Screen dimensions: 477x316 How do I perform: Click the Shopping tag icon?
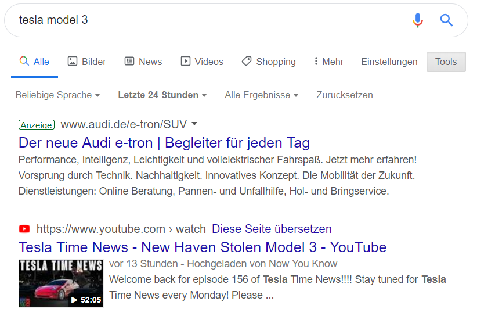tap(247, 61)
